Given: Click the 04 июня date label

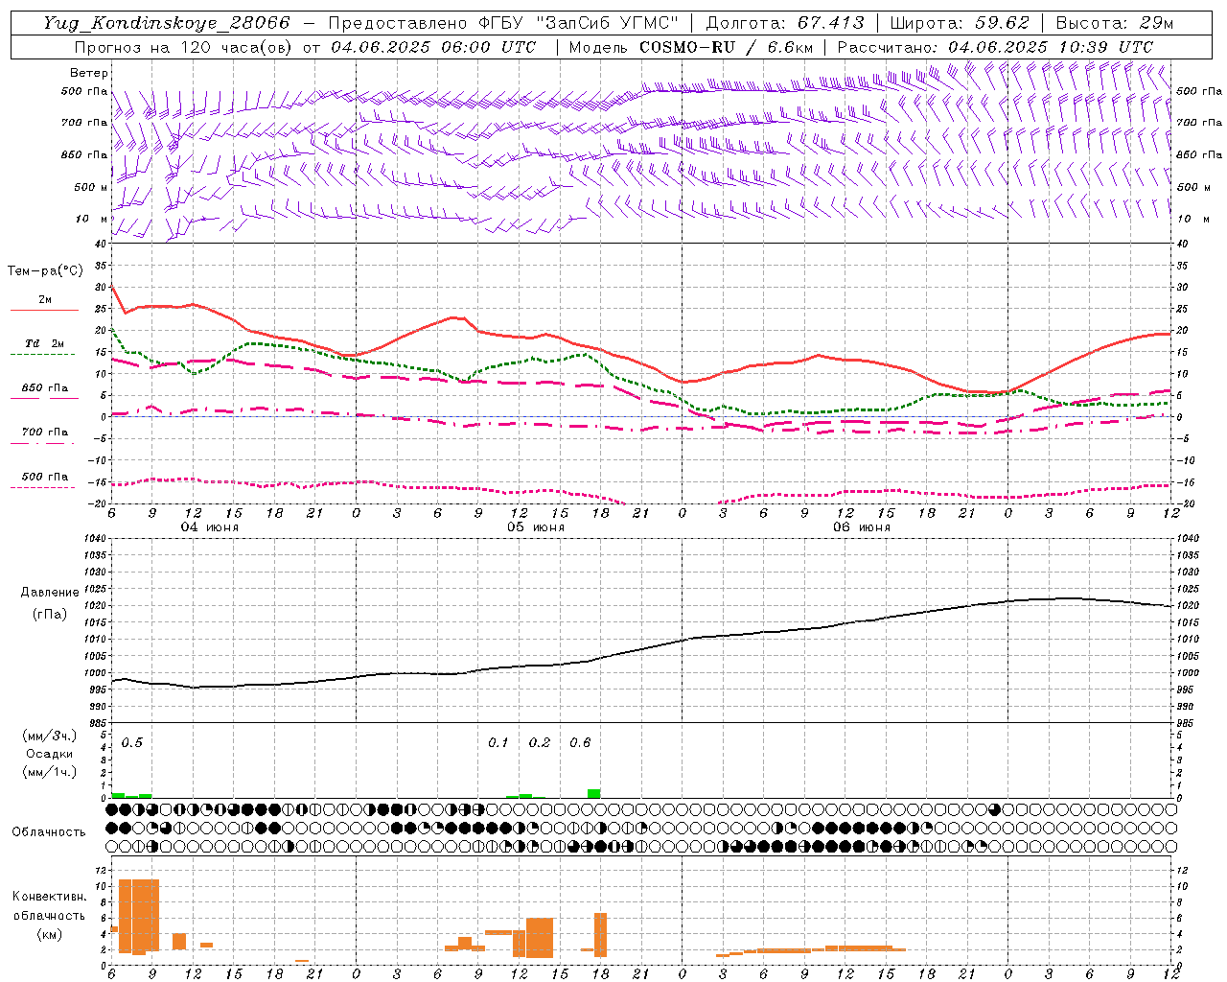Looking at the screenshot, I should (210, 527).
